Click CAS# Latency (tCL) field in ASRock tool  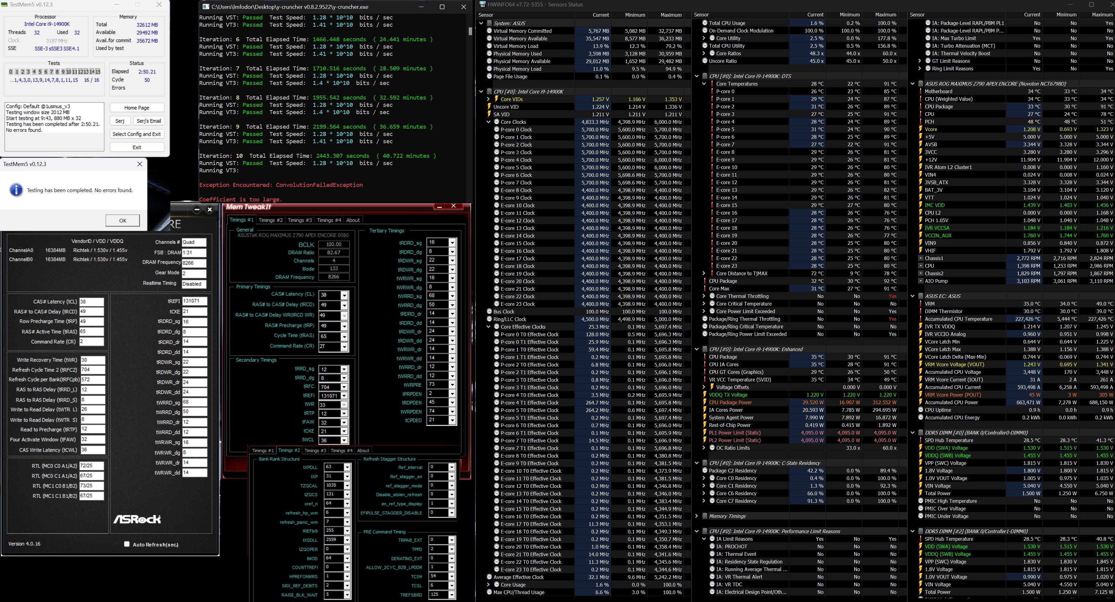click(91, 302)
